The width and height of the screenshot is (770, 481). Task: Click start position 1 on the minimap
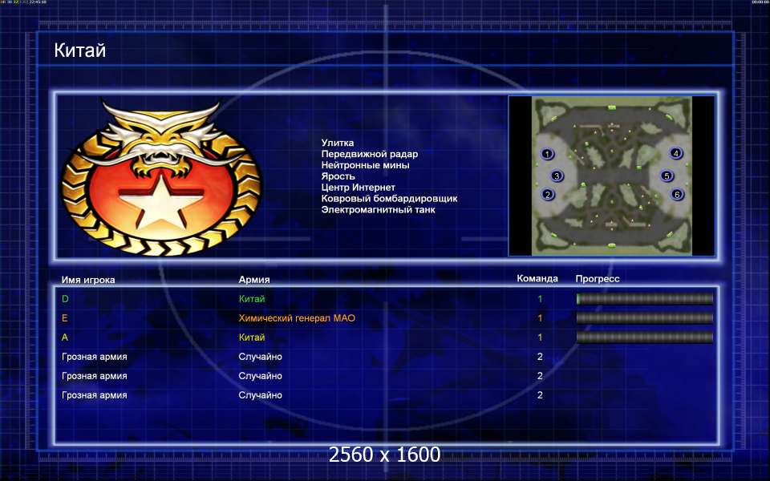click(547, 154)
